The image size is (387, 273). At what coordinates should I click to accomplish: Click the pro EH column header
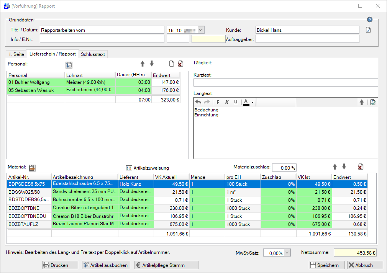coord(243,177)
